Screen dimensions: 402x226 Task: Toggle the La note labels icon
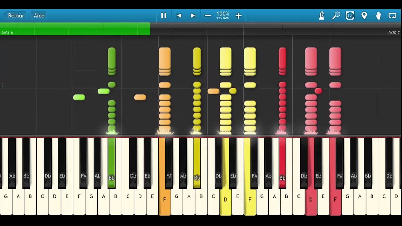[350, 15]
